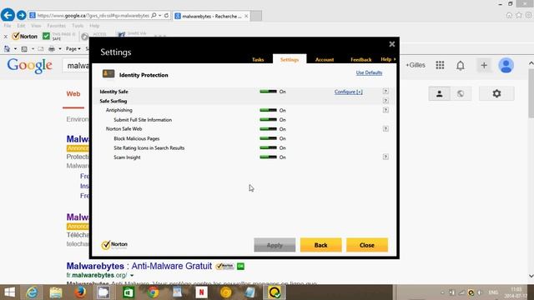The height and width of the screenshot is (300, 534).
Task: Toggle Norton Safe Web switch
Action: pyautogui.click(x=268, y=129)
